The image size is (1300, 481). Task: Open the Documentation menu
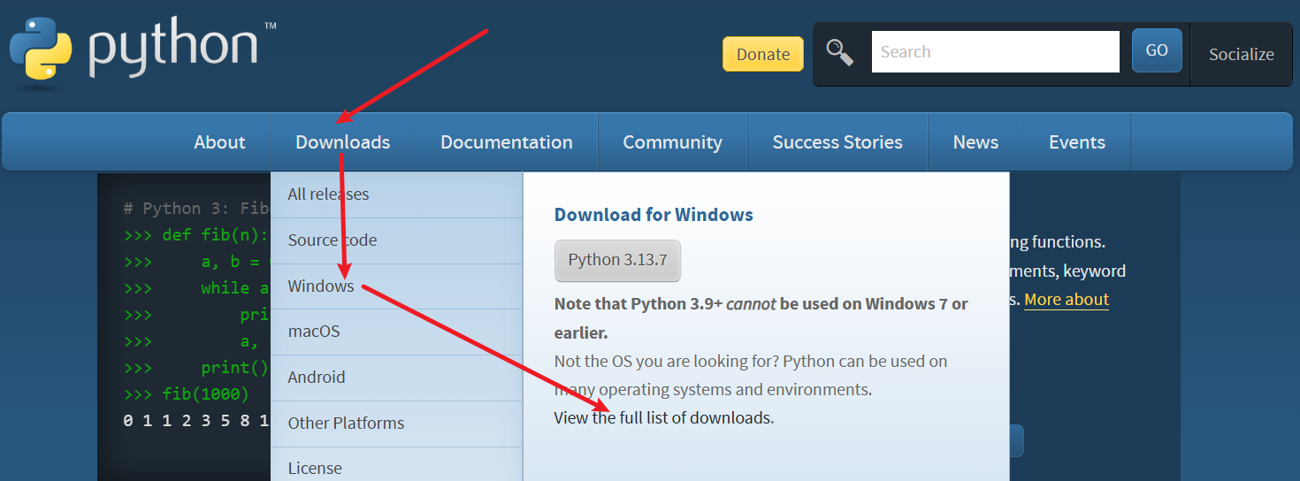pos(507,142)
